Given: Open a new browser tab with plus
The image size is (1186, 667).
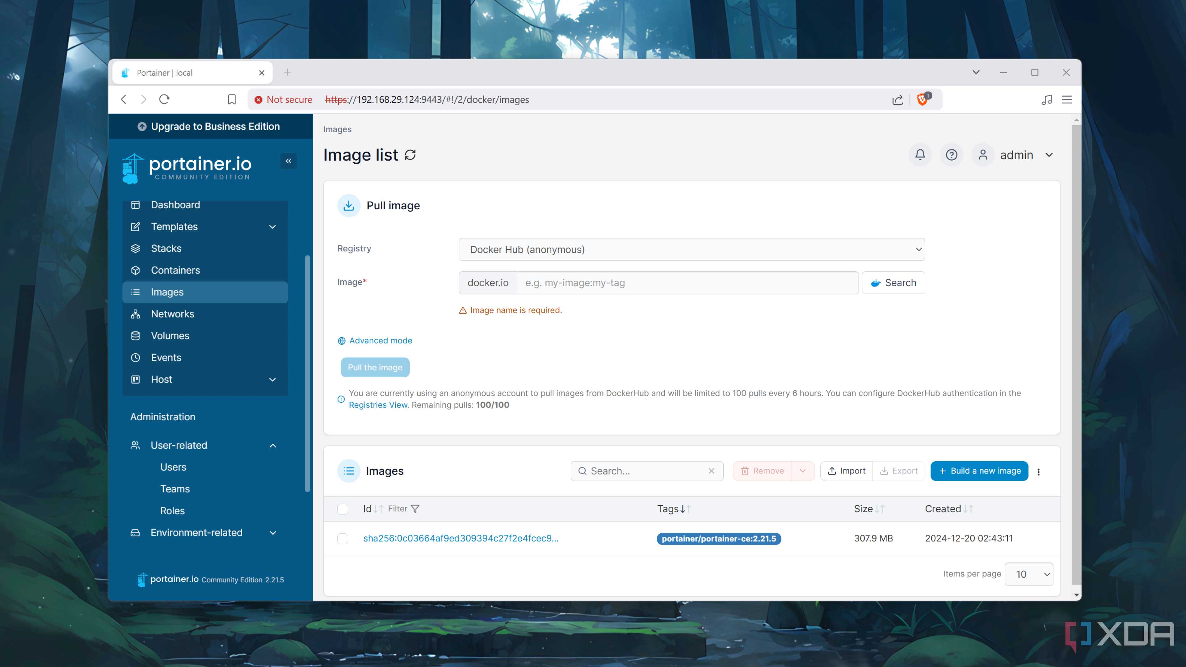Looking at the screenshot, I should coord(287,72).
